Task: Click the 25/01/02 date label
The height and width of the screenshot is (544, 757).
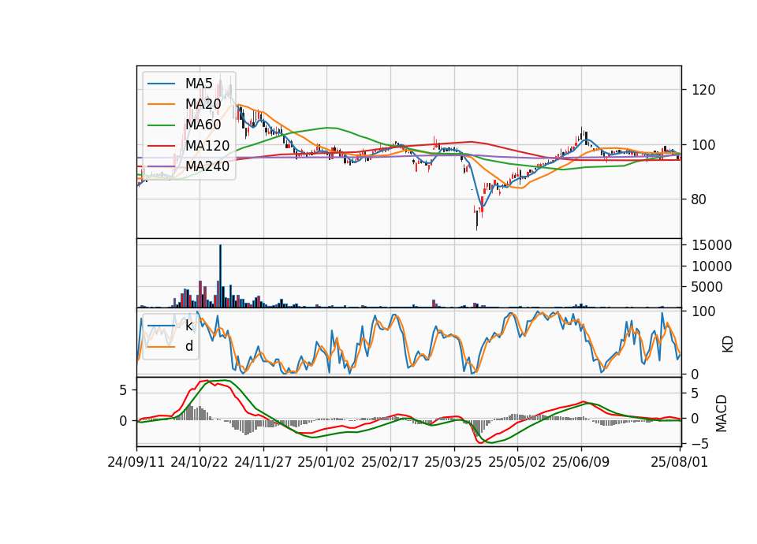Action: [326, 462]
